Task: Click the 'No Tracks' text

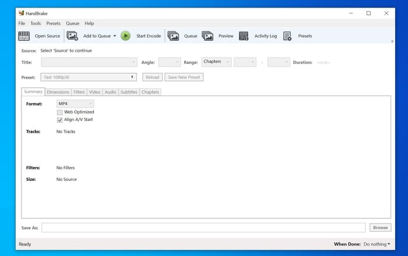Action: click(x=66, y=131)
